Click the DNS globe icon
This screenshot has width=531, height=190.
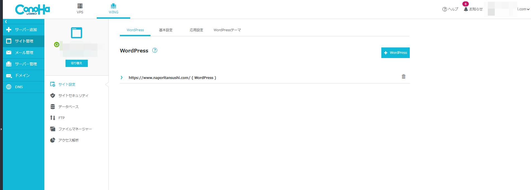9,87
